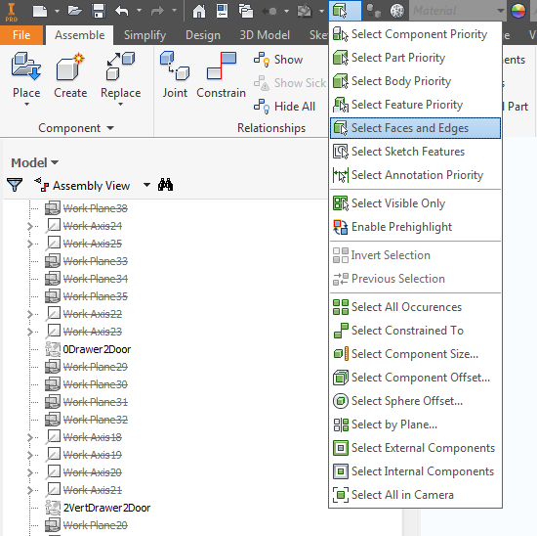Expand Work Axis25 tree node
The image size is (537, 536).
coord(30,244)
